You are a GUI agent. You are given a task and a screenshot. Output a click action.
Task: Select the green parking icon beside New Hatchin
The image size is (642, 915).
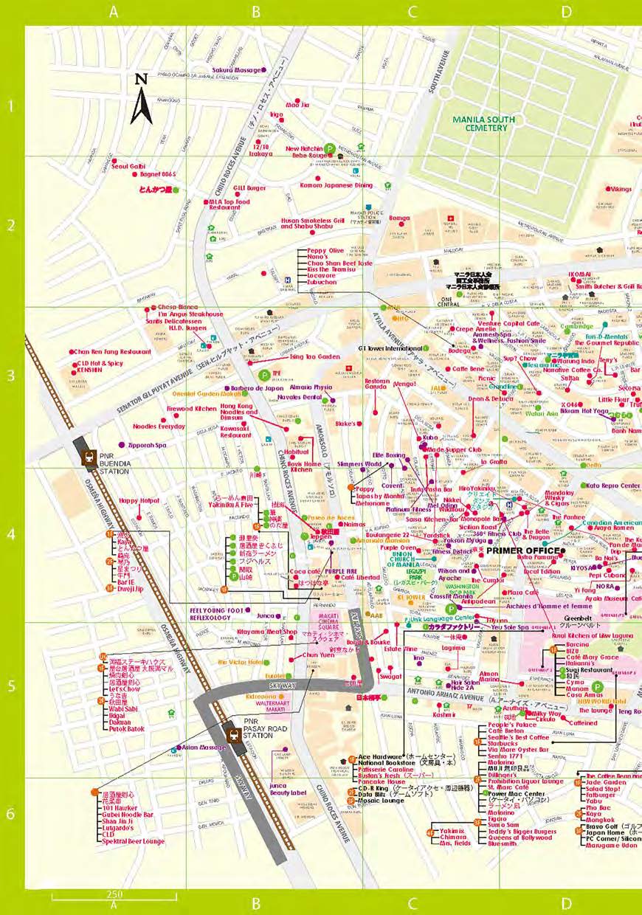tap(332, 150)
